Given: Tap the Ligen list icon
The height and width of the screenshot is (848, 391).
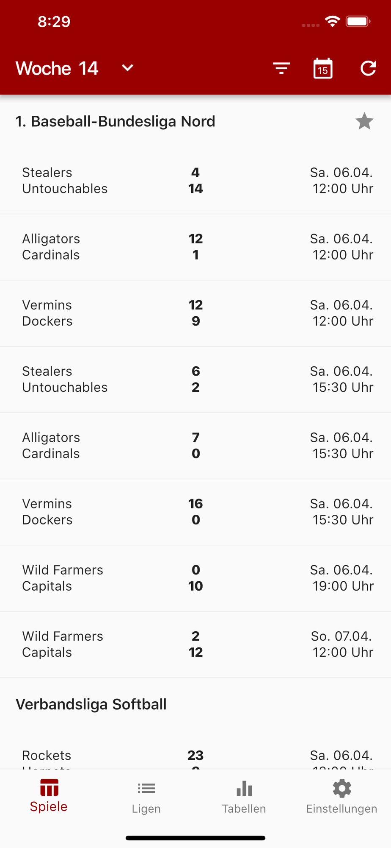Looking at the screenshot, I should tap(146, 789).
